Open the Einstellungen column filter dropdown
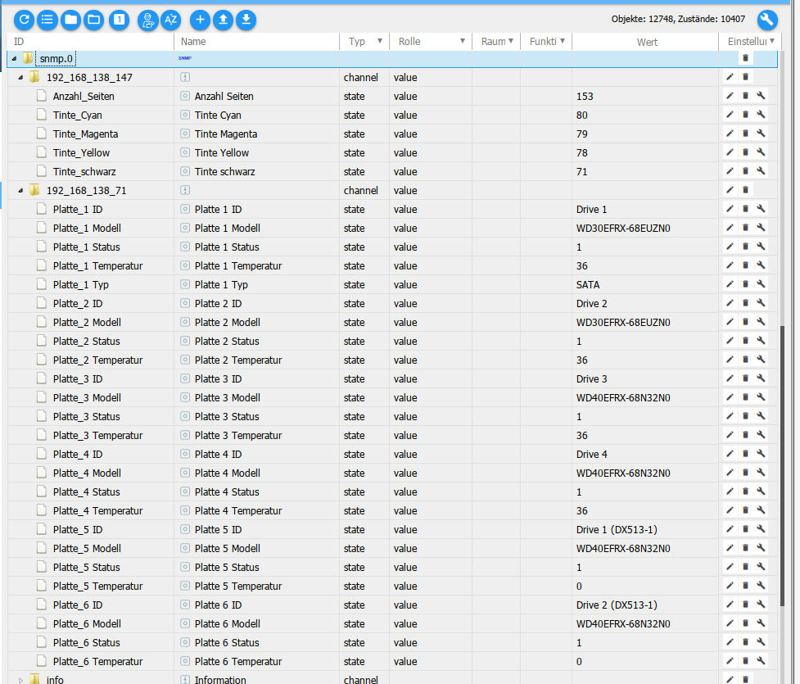 [x=772, y=41]
